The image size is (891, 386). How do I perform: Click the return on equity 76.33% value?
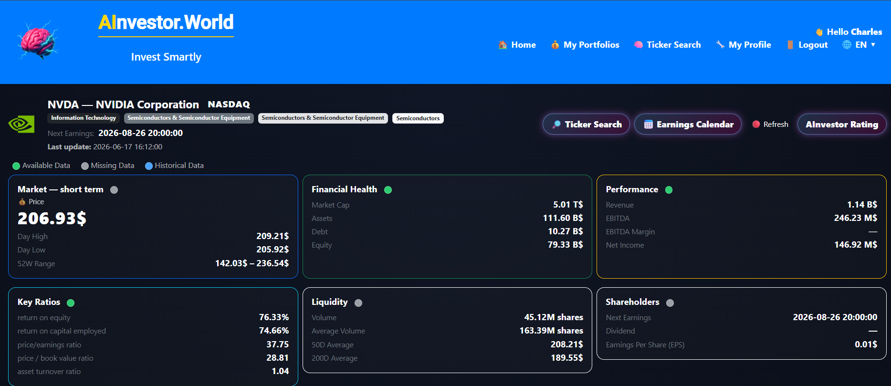[x=274, y=317]
